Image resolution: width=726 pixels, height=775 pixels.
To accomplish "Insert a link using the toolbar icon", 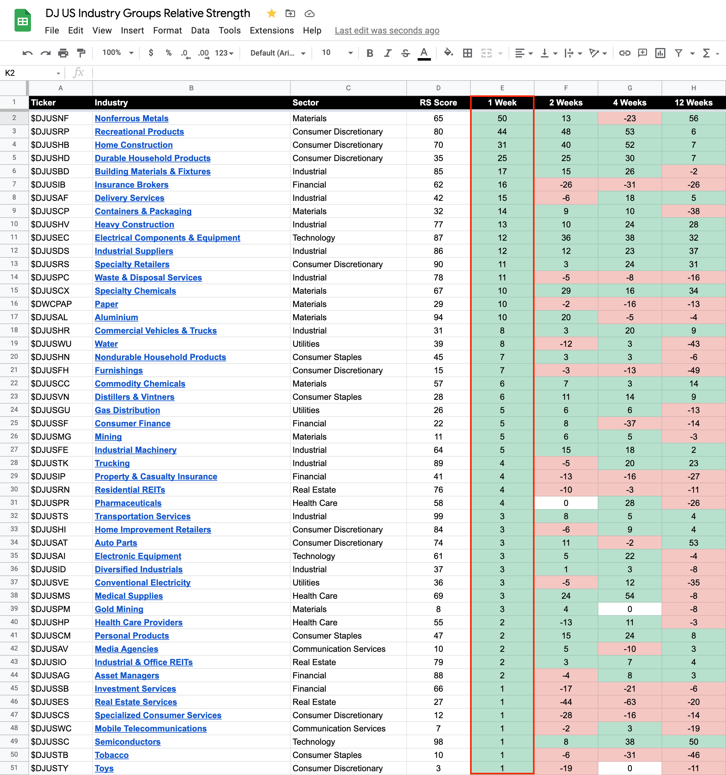I will pos(625,53).
